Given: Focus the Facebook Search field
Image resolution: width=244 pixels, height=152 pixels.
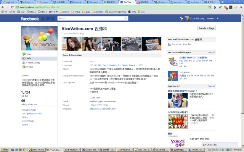Looking at the screenshot, I should coord(91,19).
